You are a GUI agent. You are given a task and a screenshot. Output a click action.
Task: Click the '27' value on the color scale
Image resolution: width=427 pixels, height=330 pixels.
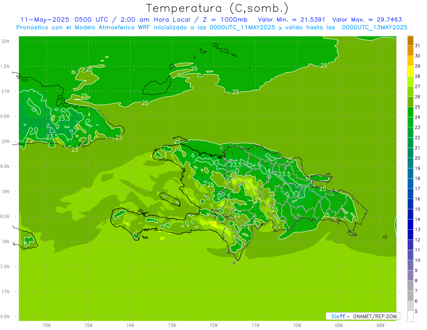click(x=418, y=87)
